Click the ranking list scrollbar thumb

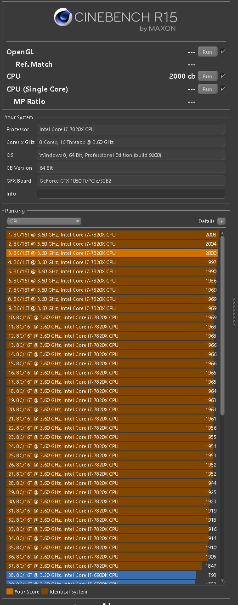[x=223, y=327]
